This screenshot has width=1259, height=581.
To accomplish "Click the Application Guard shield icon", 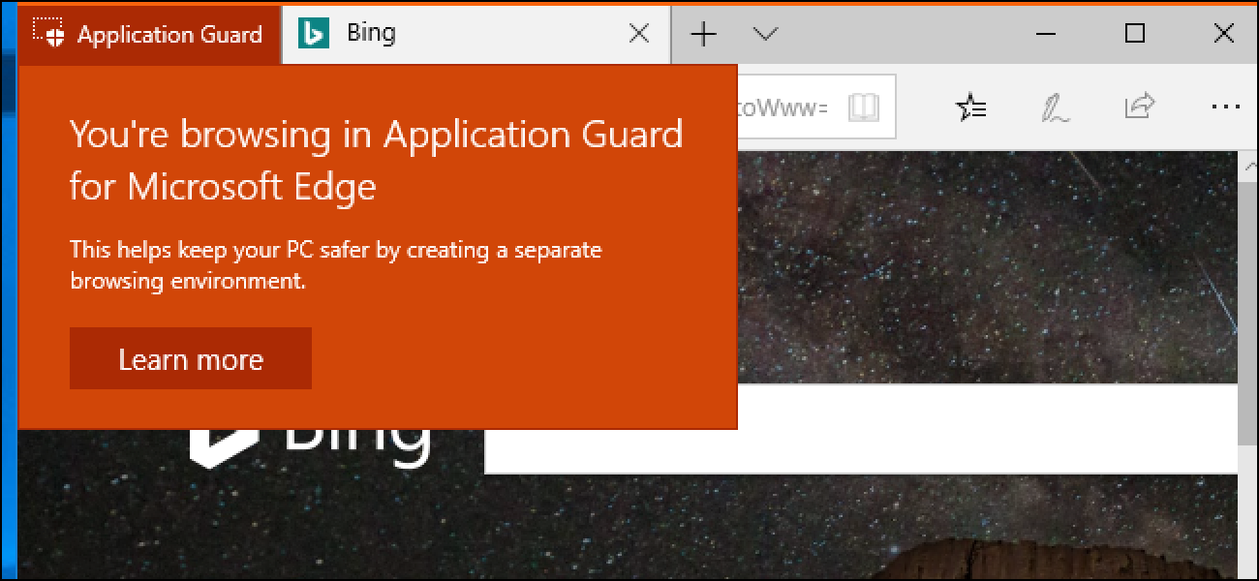I will tap(48, 33).
